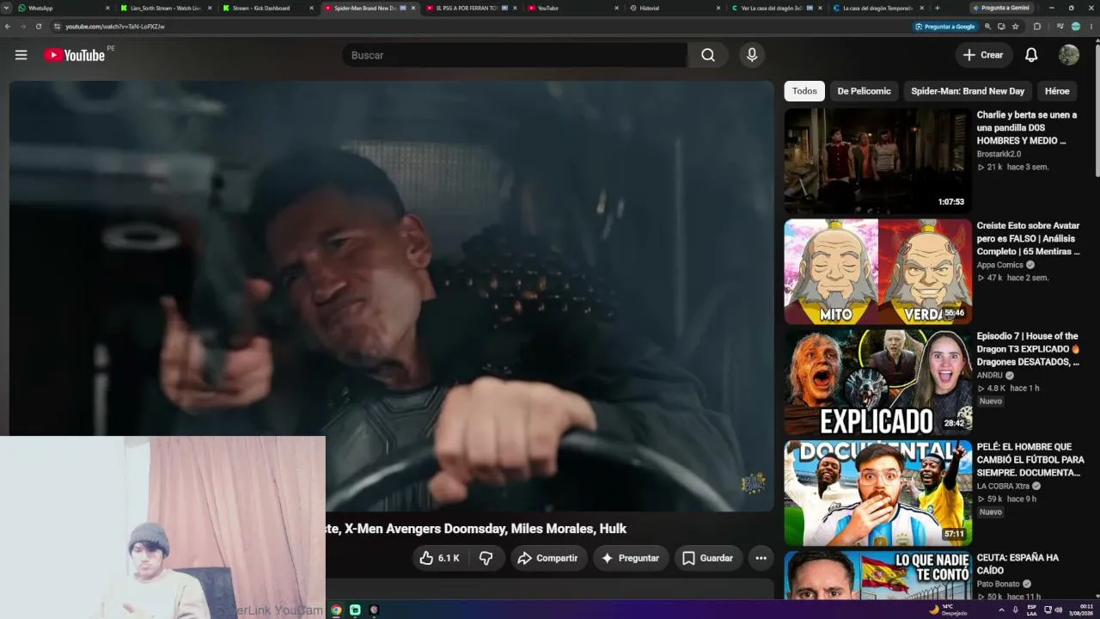The height and width of the screenshot is (619, 1100).
Task: Open the ESP LAA language switcher
Action: [x=1032, y=610]
